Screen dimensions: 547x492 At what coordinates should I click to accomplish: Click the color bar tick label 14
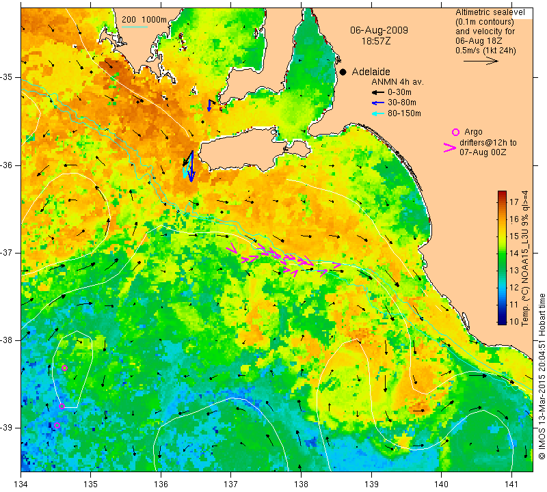514,254
